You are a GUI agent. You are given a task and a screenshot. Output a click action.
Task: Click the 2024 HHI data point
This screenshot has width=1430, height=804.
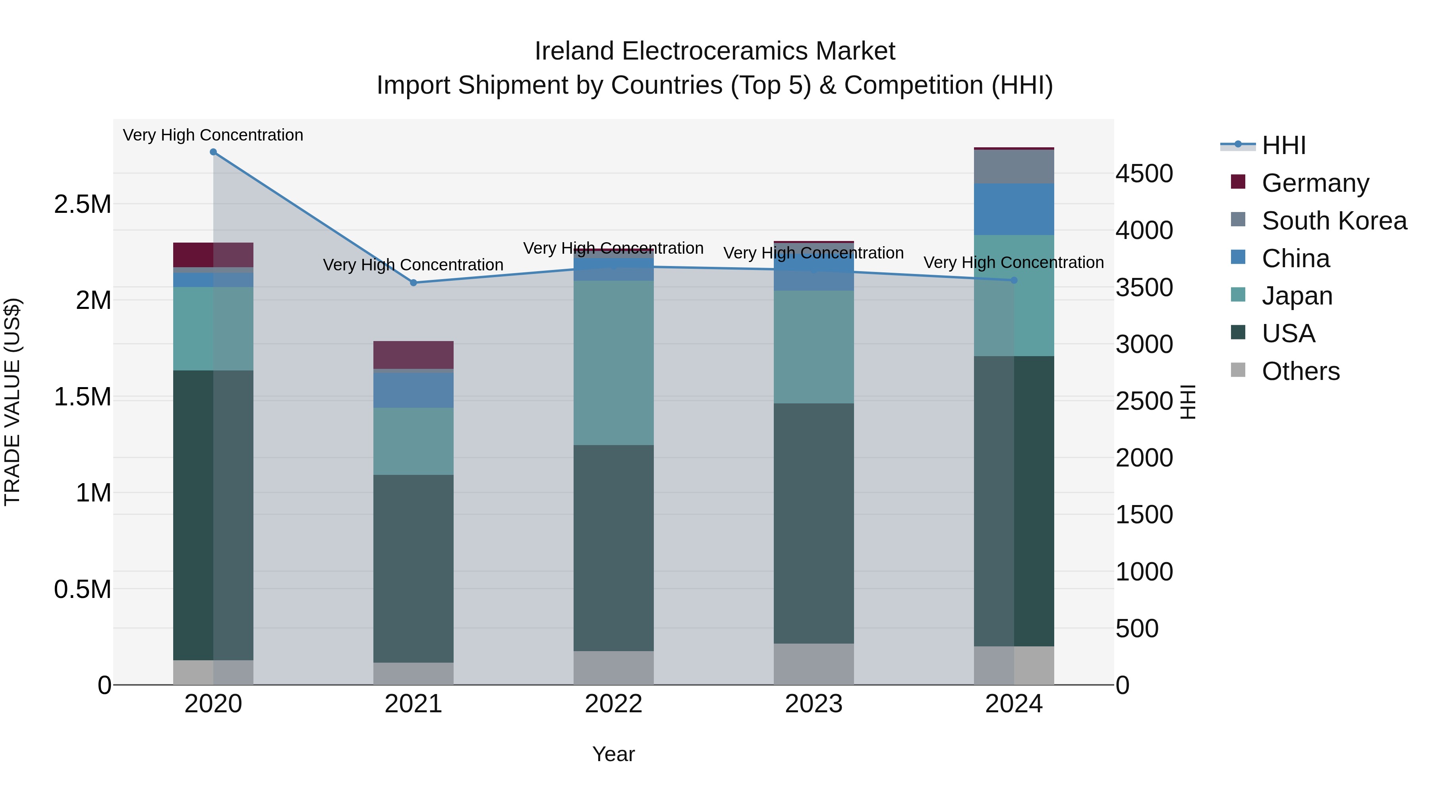pyautogui.click(x=1014, y=280)
